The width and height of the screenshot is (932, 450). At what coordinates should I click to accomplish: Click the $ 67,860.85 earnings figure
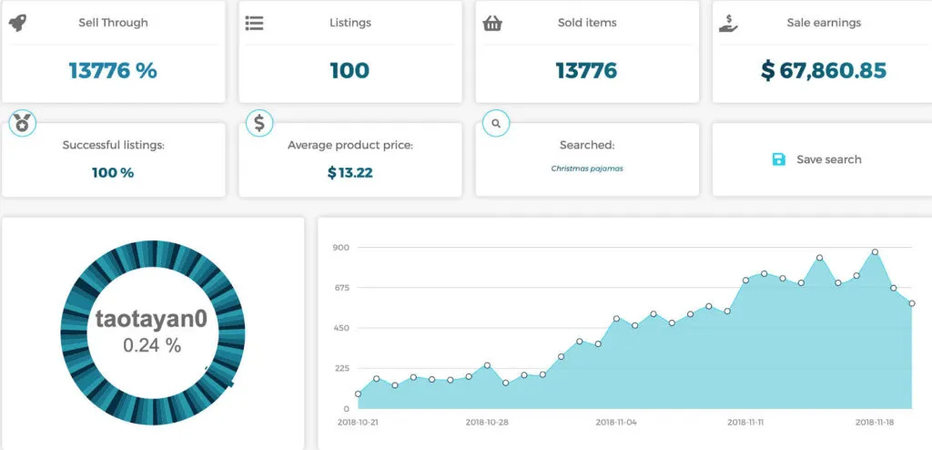click(x=824, y=70)
